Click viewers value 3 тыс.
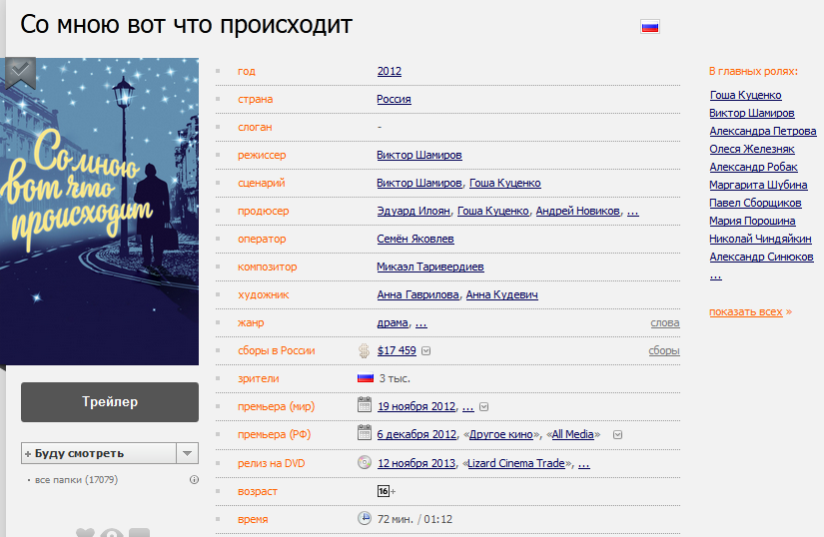Image resolution: width=824 pixels, height=537 pixels. 395,378
